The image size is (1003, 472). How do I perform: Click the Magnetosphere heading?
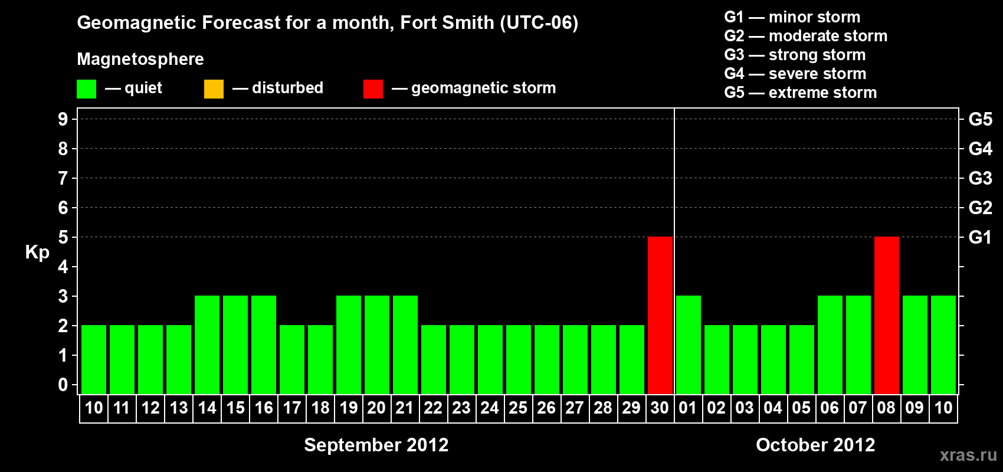coord(140,60)
